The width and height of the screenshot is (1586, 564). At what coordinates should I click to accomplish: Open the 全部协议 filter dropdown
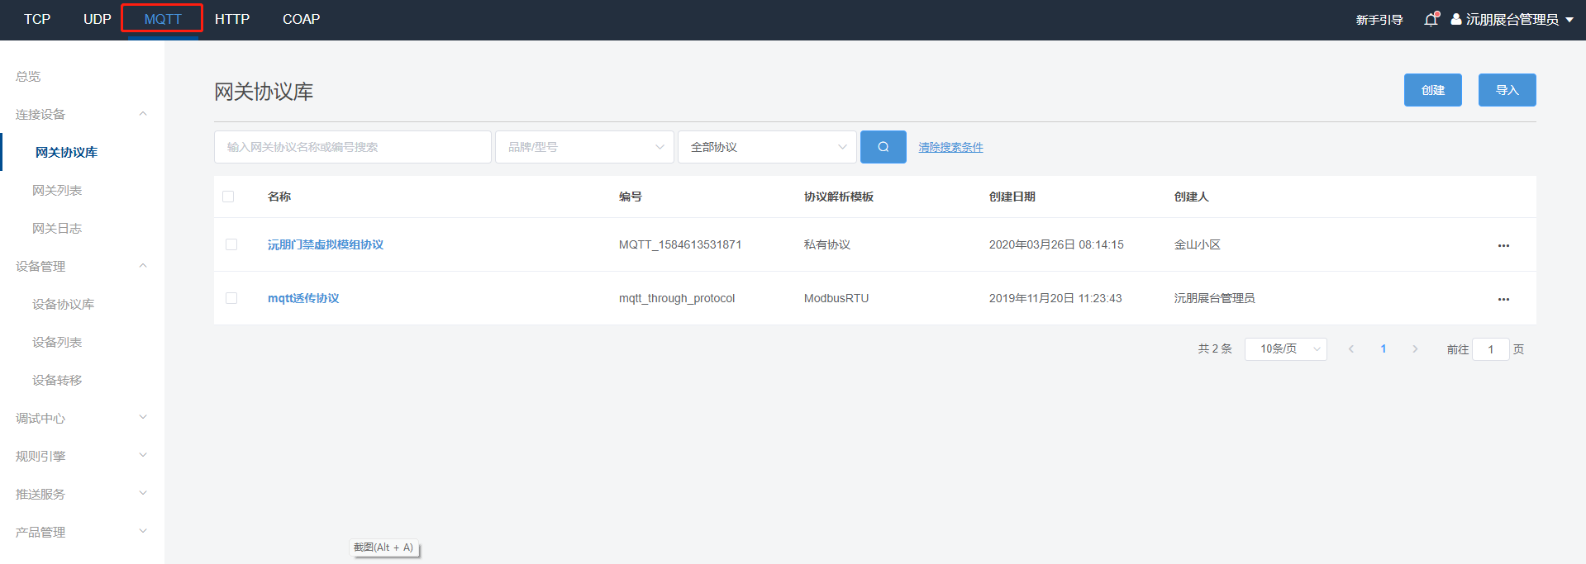coord(767,147)
